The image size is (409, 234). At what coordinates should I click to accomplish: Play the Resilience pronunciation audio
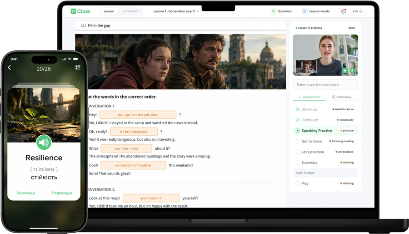click(44, 142)
